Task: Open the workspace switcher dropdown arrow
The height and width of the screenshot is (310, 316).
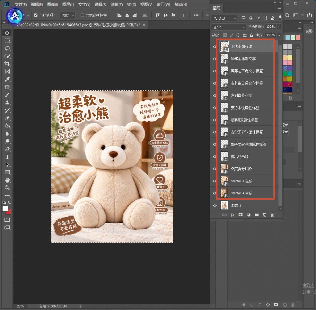Action: [x=302, y=15]
